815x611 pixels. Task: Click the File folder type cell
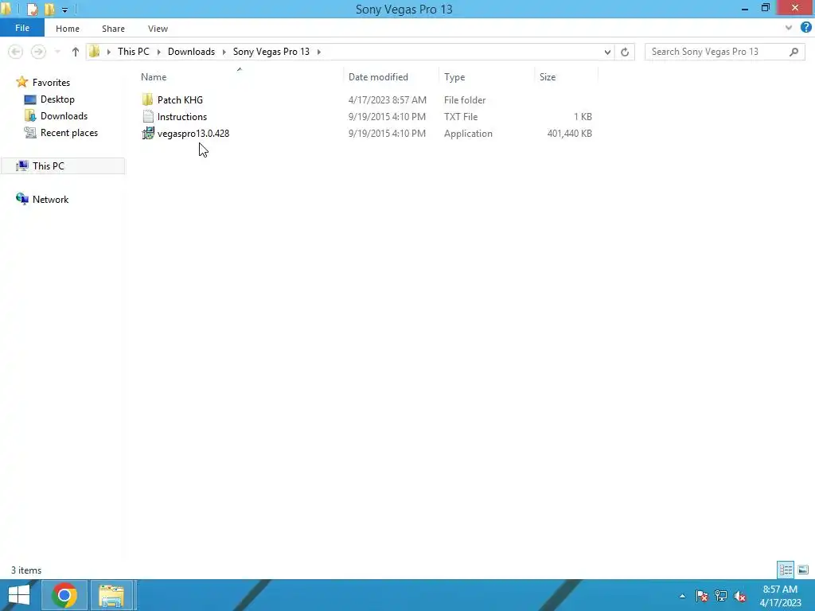coord(465,99)
